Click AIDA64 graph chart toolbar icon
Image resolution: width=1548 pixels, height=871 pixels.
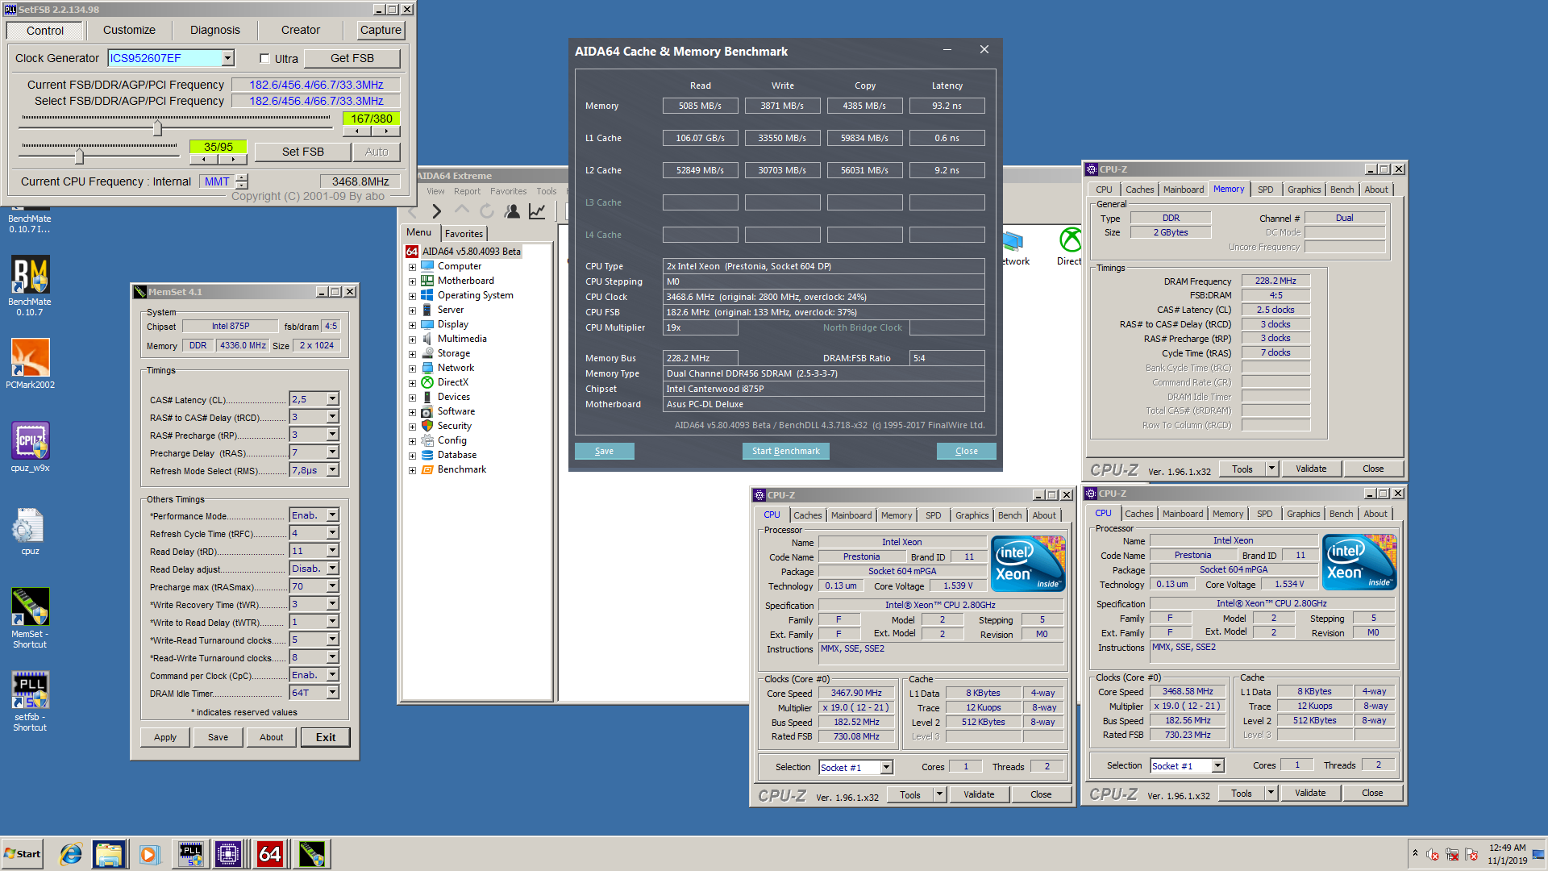(537, 211)
